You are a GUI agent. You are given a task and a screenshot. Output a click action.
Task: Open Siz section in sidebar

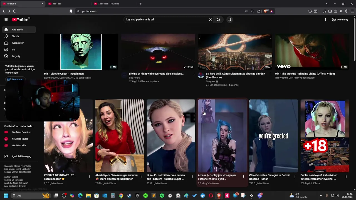pyautogui.click(x=19, y=49)
